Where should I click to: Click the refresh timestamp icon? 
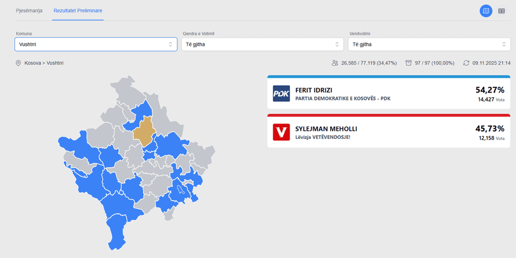click(466, 63)
